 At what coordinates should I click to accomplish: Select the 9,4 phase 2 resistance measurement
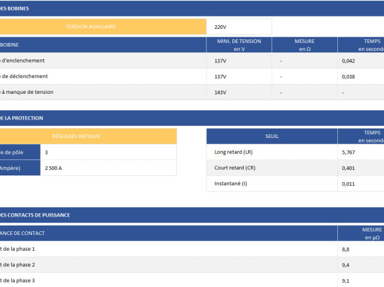click(x=361, y=265)
